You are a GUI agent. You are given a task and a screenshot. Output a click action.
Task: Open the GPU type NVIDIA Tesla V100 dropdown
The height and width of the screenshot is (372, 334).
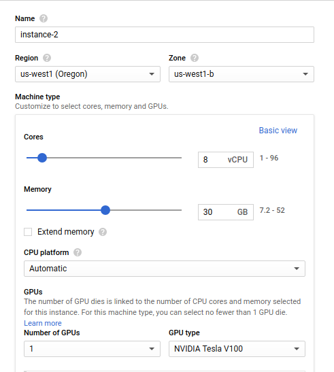coord(237,349)
